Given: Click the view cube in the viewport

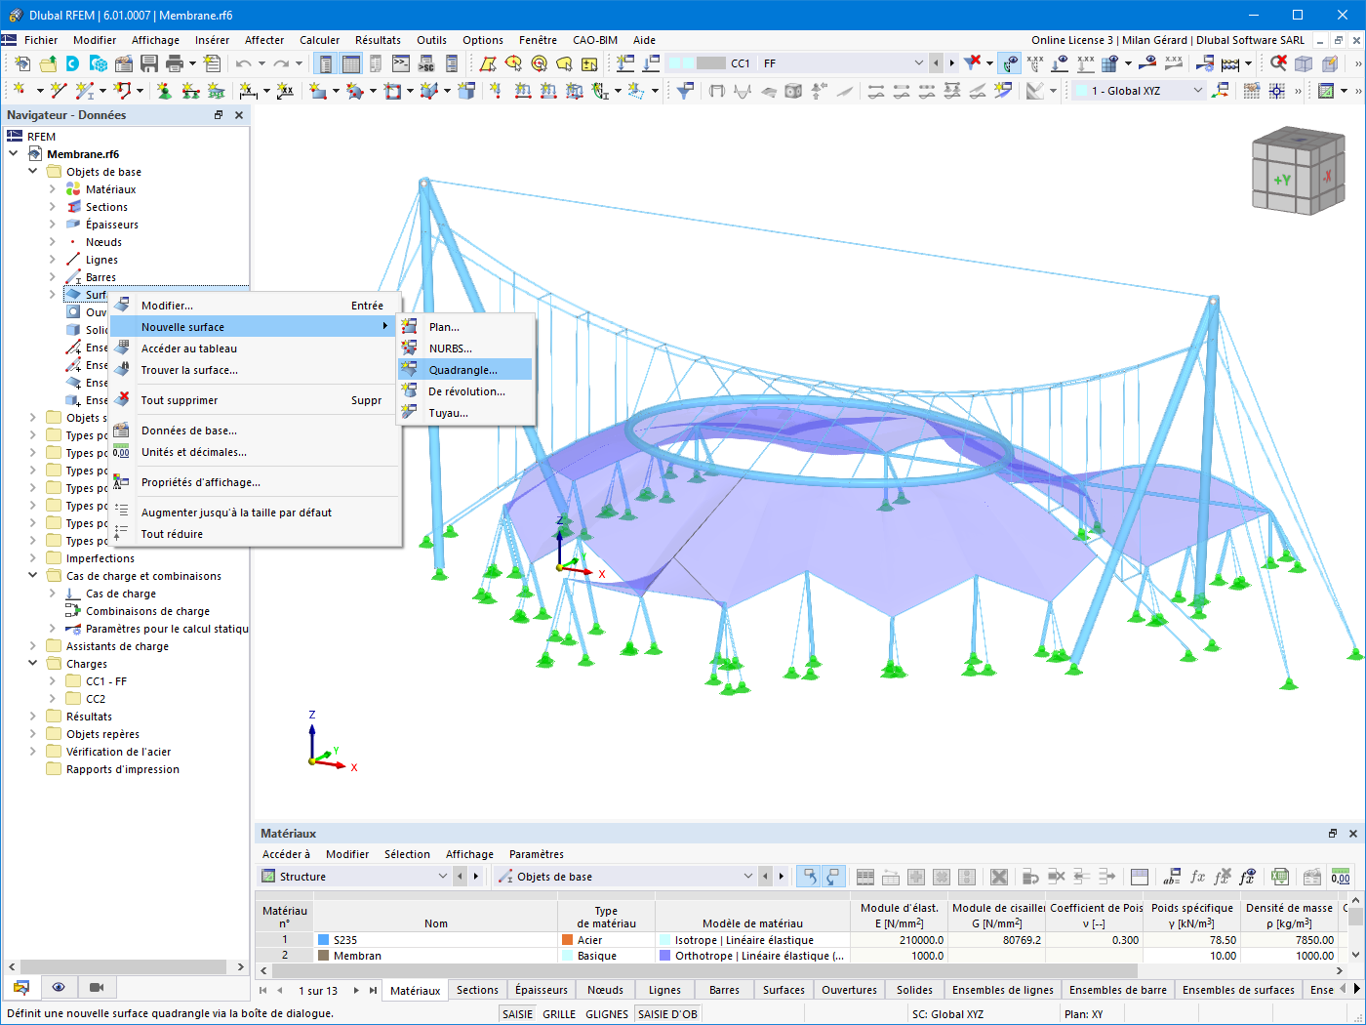Looking at the screenshot, I should (1298, 171).
